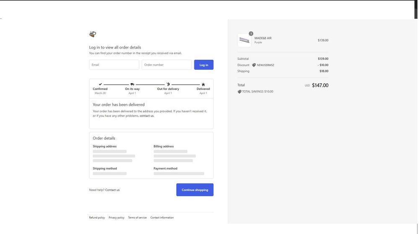Open the Refund policy link

point(97,218)
